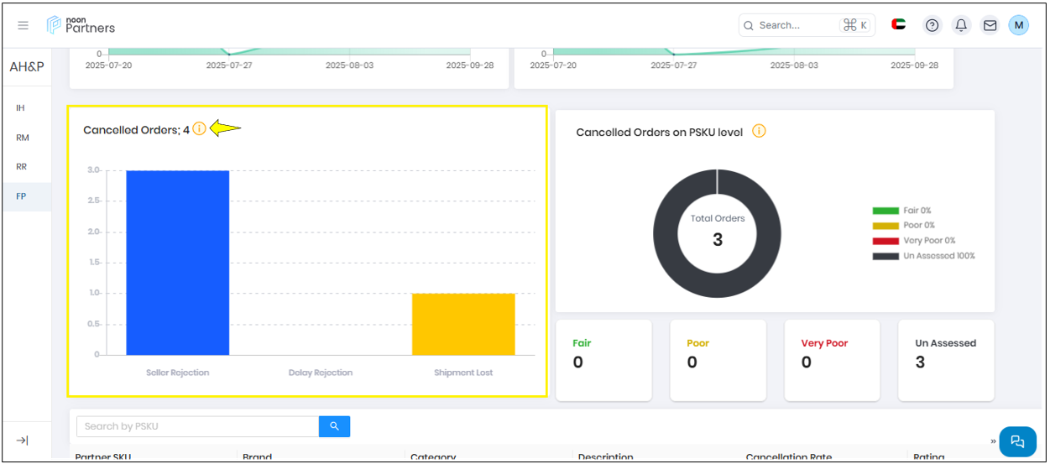The width and height of the screenshot is (1050, 464).
Task: Toggle the Un Assessed legend swatch
Action: [885, 256]
